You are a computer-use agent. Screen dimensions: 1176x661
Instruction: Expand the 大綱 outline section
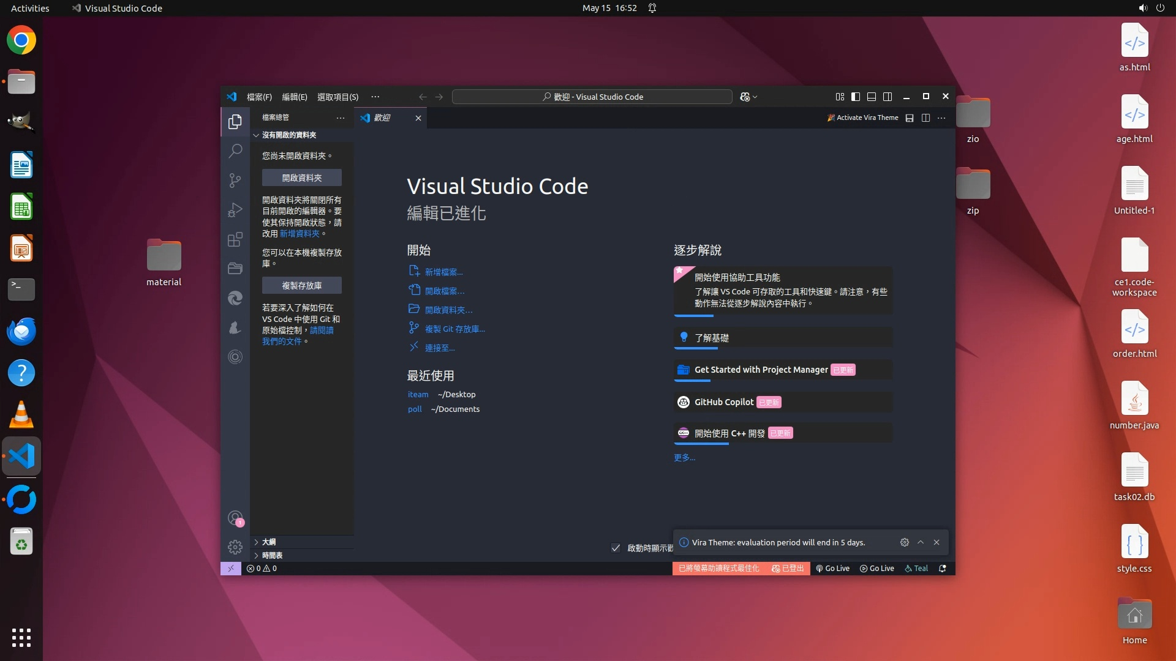[x=268, y=542]
